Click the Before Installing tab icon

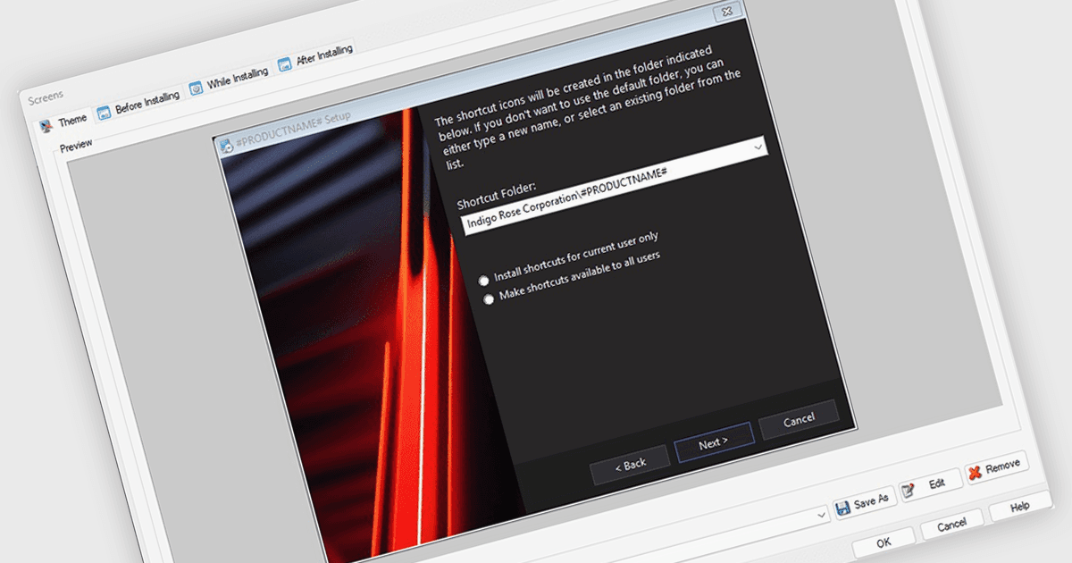pos(104,112)
